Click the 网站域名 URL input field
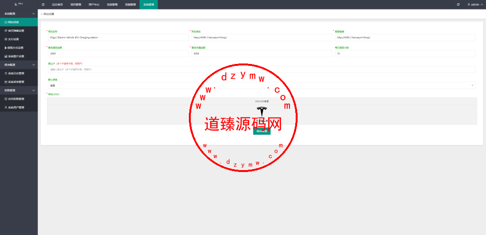 (262, 37)
